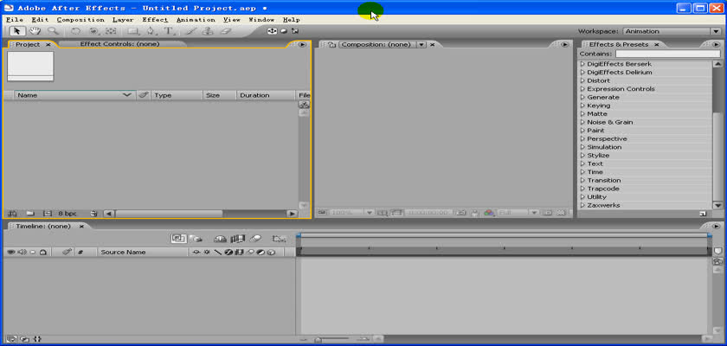The image size is (727, 346).
Task: Toggle the 8 bpc color depth
Action: point(68,214)
